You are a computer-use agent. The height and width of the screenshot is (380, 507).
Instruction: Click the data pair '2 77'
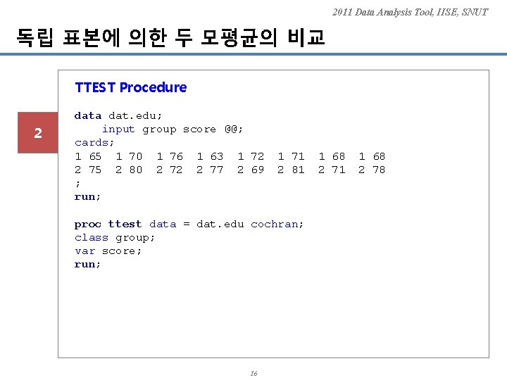point(210,170)
